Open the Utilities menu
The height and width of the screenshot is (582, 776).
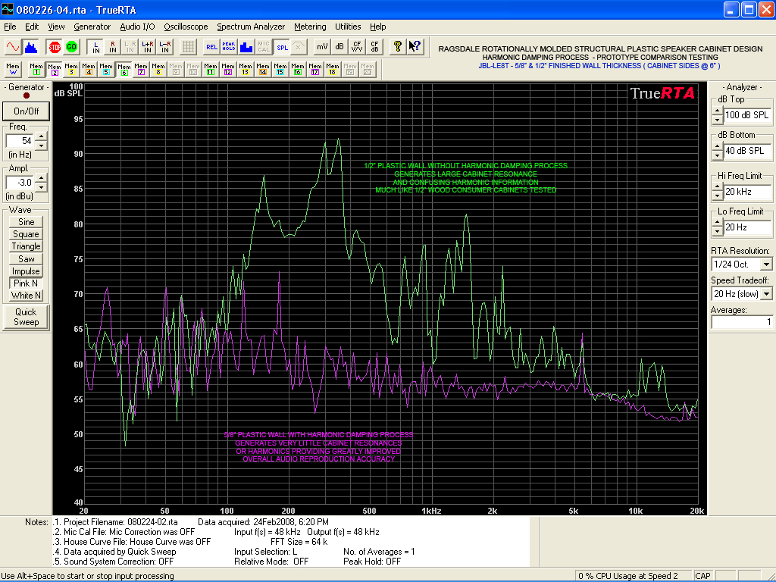pos(348,27)
